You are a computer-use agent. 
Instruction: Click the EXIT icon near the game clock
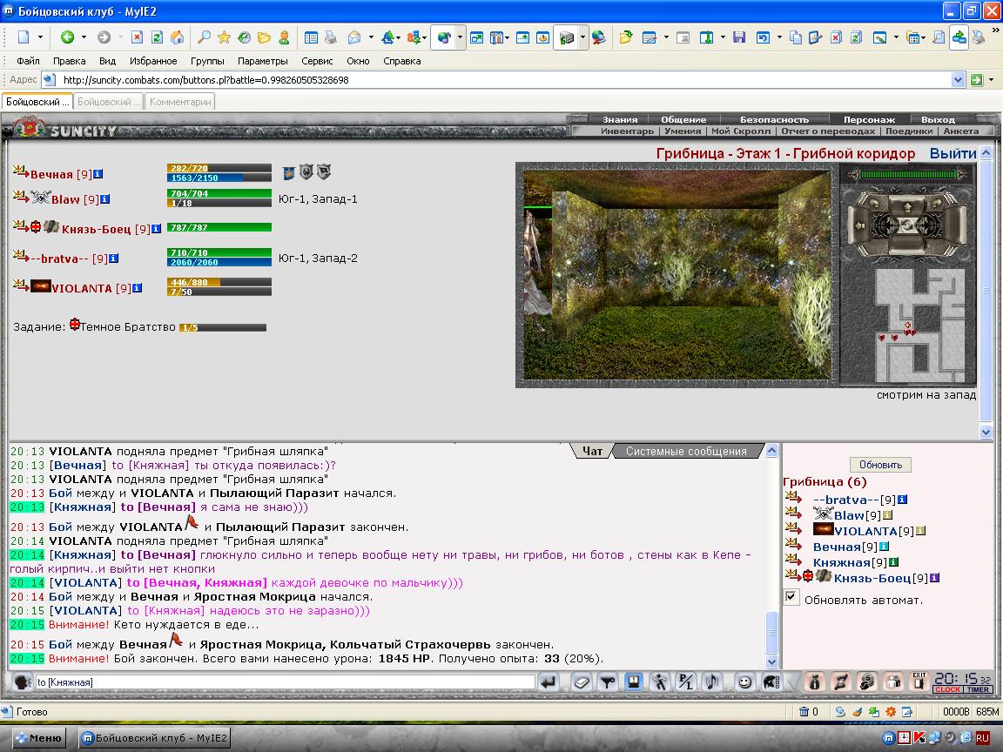pos(919,681)
